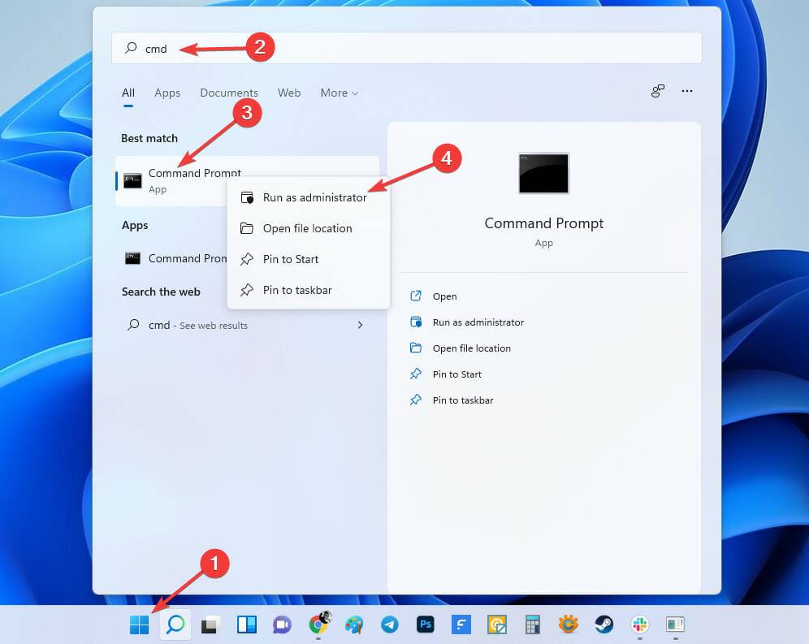Switch to the Documents tab
This screenshot has height=644, width=809.
coord(228,93)
